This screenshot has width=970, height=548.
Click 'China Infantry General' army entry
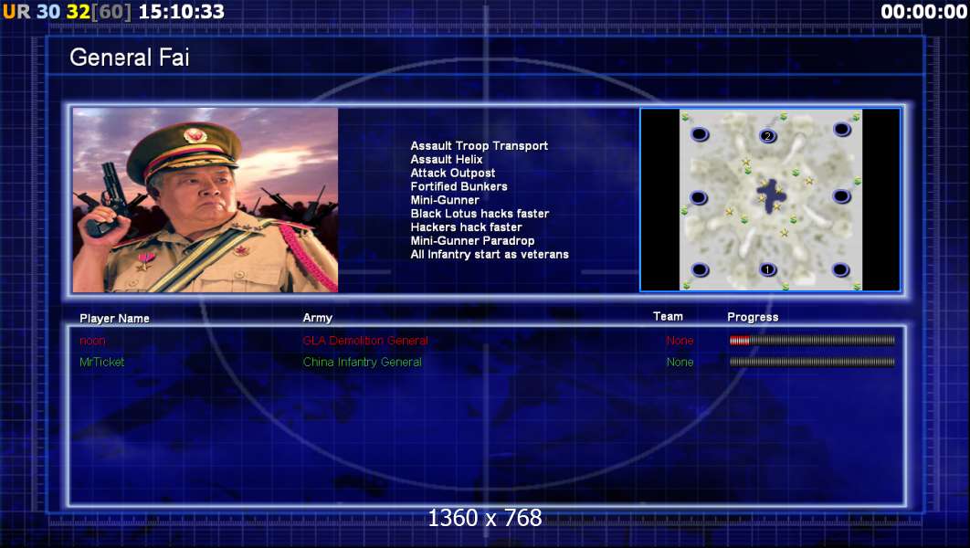click(x=363, y=363)
